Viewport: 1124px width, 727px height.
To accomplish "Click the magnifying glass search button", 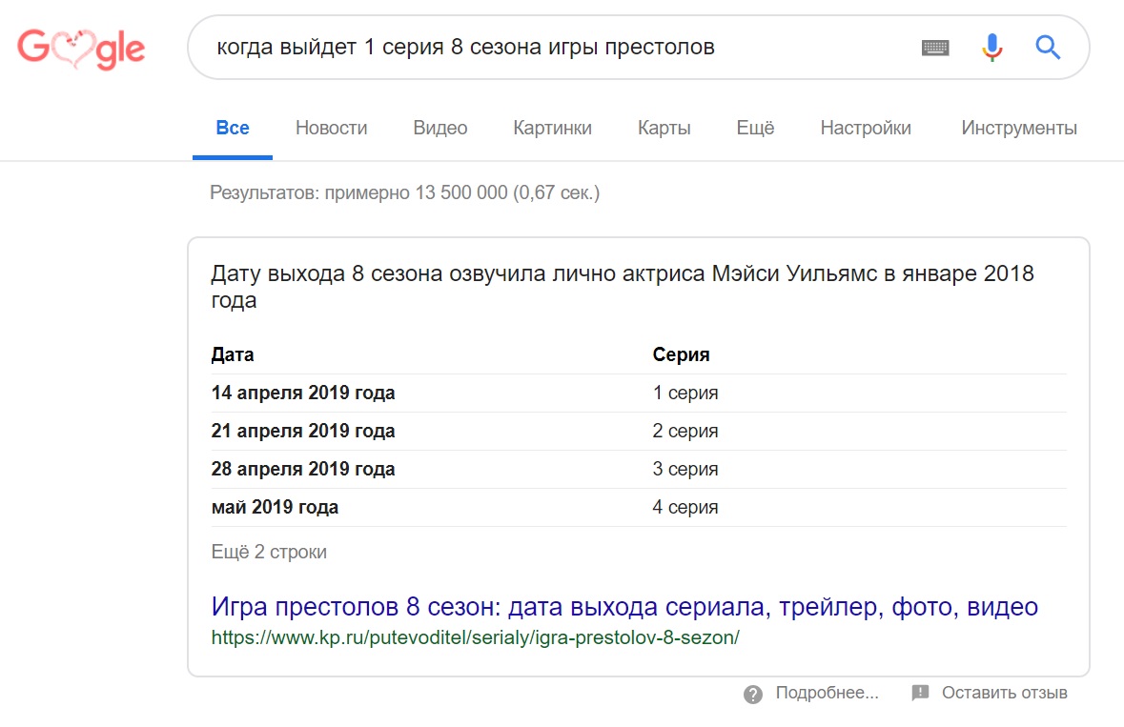I will point(1048,48).
